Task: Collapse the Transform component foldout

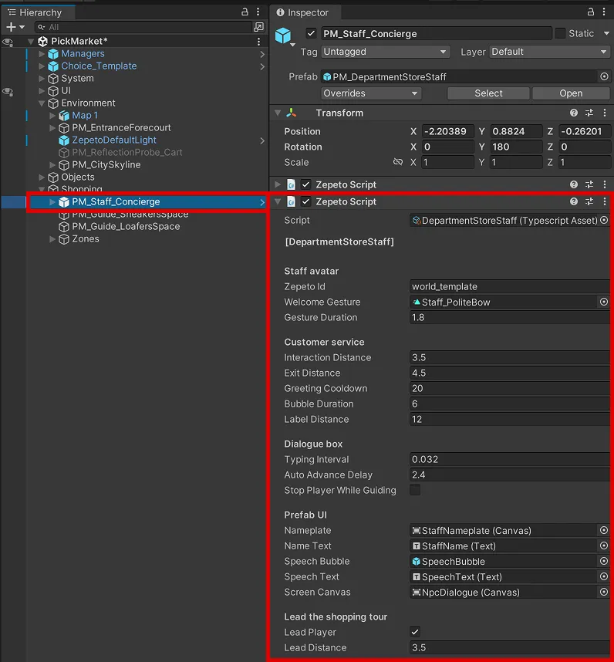Action: (278, 113)
